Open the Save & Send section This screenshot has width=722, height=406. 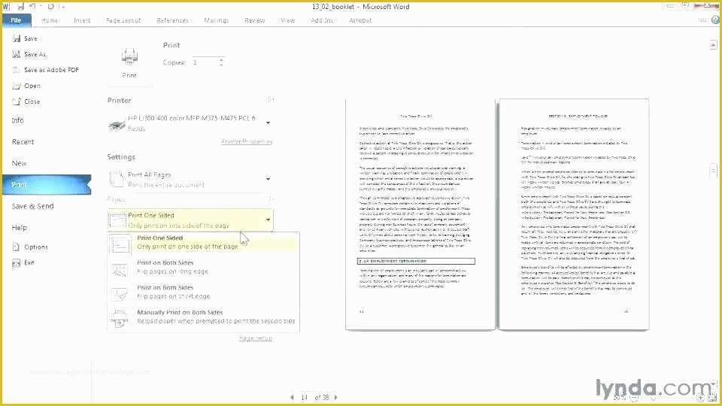[32, 206]
